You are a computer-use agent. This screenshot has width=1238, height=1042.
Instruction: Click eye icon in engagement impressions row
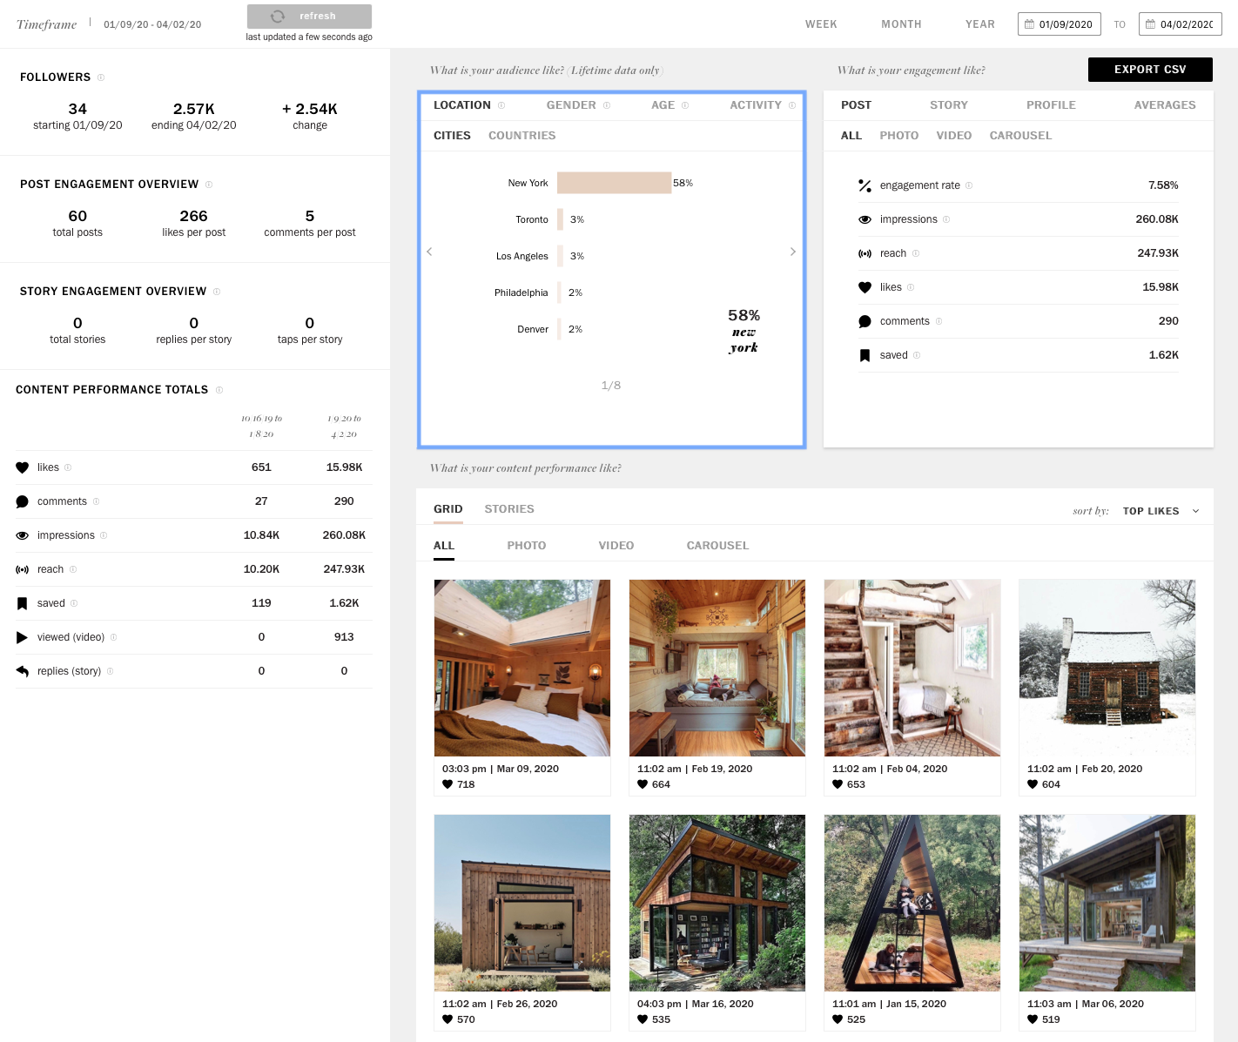tap(865, 219)
